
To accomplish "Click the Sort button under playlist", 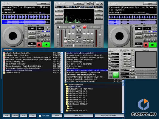I will point(24,115).
